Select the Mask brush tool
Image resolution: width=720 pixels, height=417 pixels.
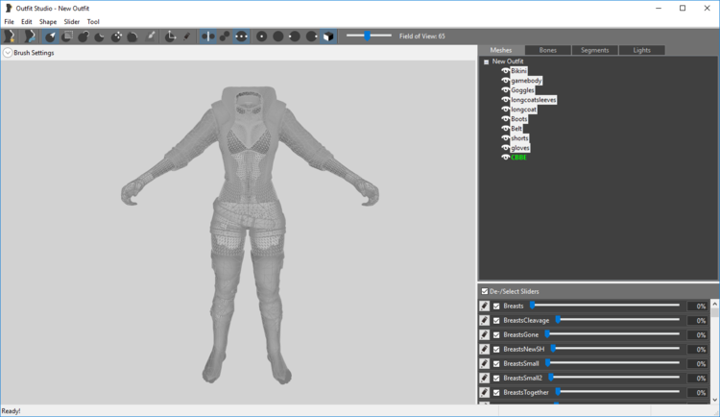coord(67,37)
